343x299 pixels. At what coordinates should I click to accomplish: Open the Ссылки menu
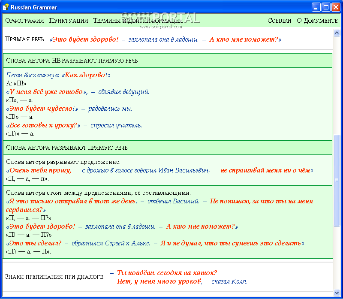point(280,21)
